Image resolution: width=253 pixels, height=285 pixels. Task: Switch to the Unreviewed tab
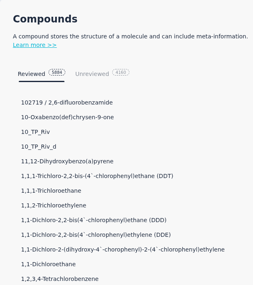92,74
